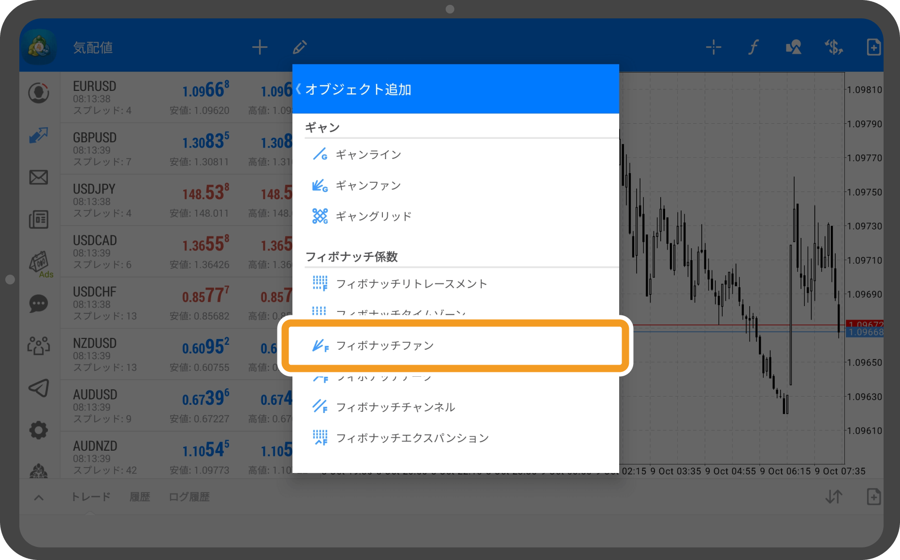Open the sort icon in the bottom bar

[833, 497]
